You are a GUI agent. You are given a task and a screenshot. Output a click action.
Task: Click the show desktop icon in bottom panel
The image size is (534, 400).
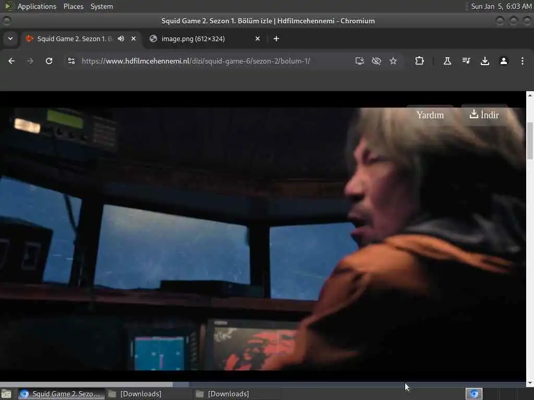6,394
